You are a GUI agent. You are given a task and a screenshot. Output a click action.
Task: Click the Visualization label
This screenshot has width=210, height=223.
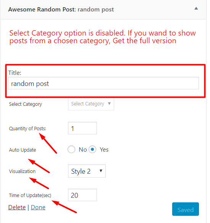(22, 171)
